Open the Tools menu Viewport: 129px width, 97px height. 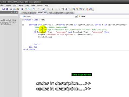tap(33, 6)
